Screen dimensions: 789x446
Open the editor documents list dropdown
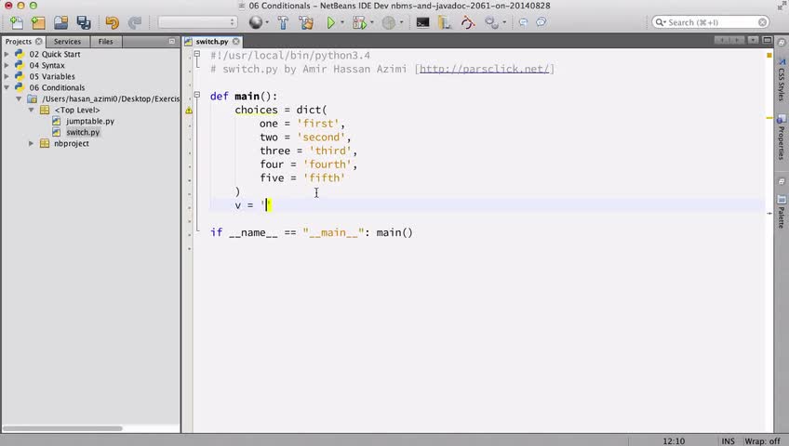point(753,40)
